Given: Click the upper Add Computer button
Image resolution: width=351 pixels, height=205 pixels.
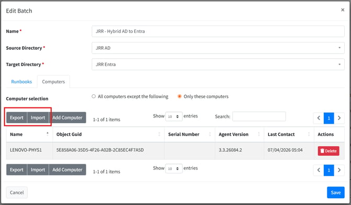Looking at the screenshot, I should click(68, 117).
